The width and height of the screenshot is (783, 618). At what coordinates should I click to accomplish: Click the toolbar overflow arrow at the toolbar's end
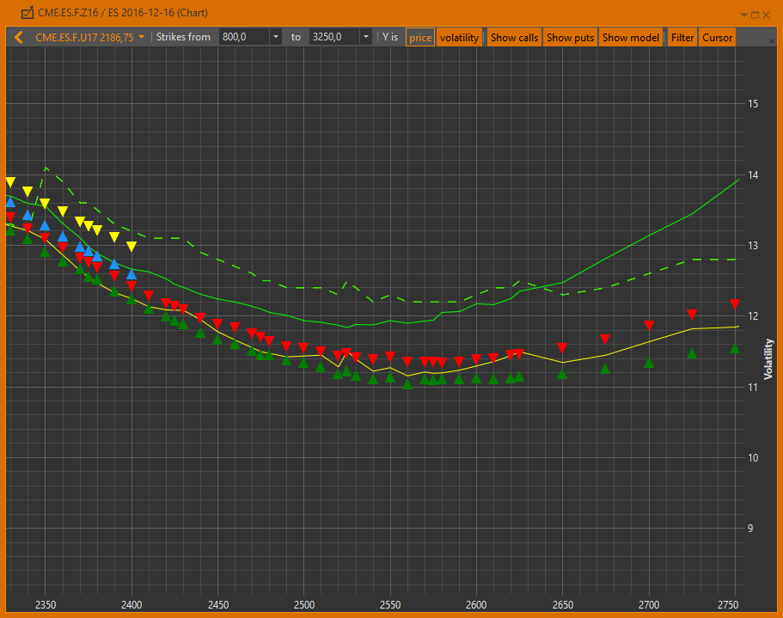tap(771, 40)
